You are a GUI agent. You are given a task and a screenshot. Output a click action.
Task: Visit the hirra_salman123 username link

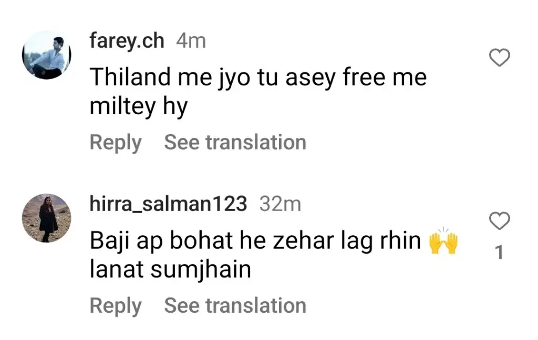click(x=168, y=204)
